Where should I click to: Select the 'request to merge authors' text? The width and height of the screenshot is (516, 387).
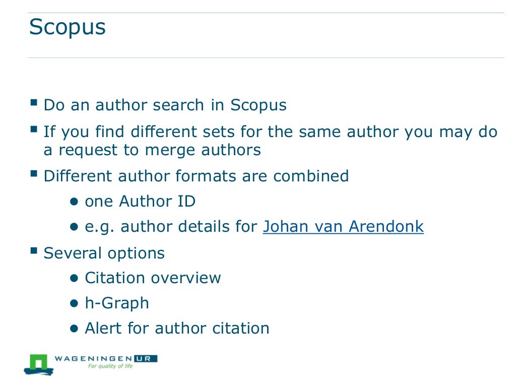click(x=160, y=150)
